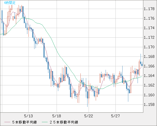Click the green 25-period legend line sample
The width and height of the screenshot is (157, 126).
(x=45, y=122)
